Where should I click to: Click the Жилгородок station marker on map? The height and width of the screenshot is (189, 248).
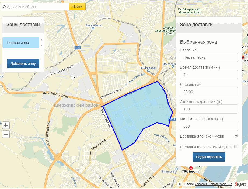click(x=148, y=71)
